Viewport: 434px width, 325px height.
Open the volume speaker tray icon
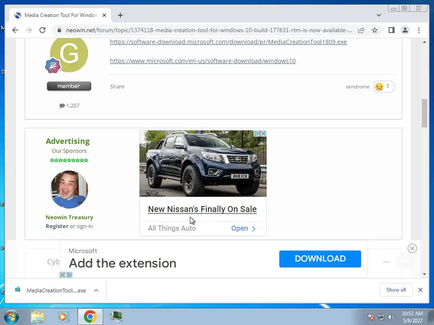pos(391,317)
